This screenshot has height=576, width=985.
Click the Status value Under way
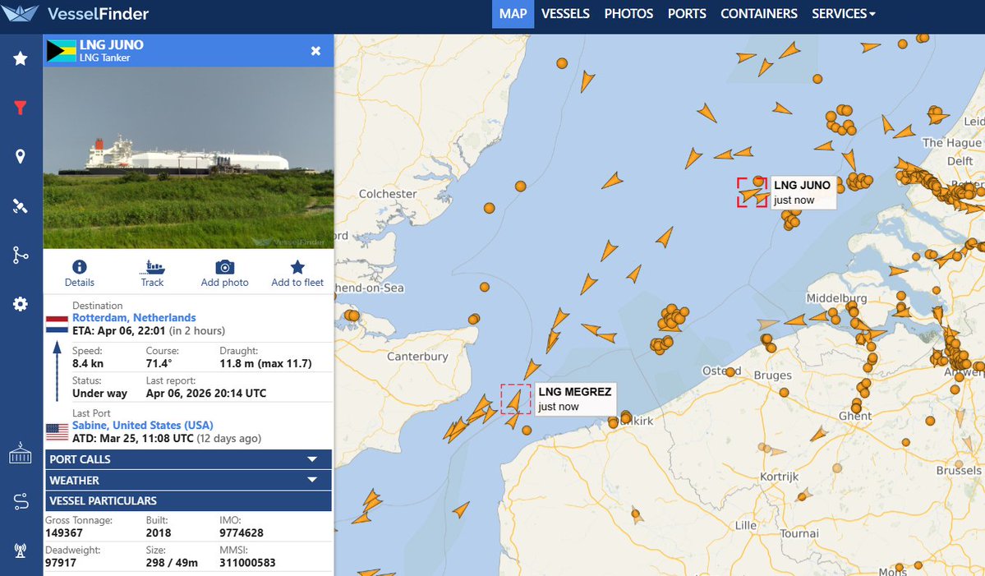click(99, 394)
